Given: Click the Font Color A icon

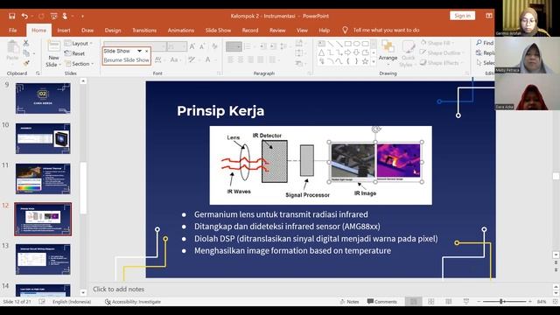Looking at the screenshot, I should point(208,59).
